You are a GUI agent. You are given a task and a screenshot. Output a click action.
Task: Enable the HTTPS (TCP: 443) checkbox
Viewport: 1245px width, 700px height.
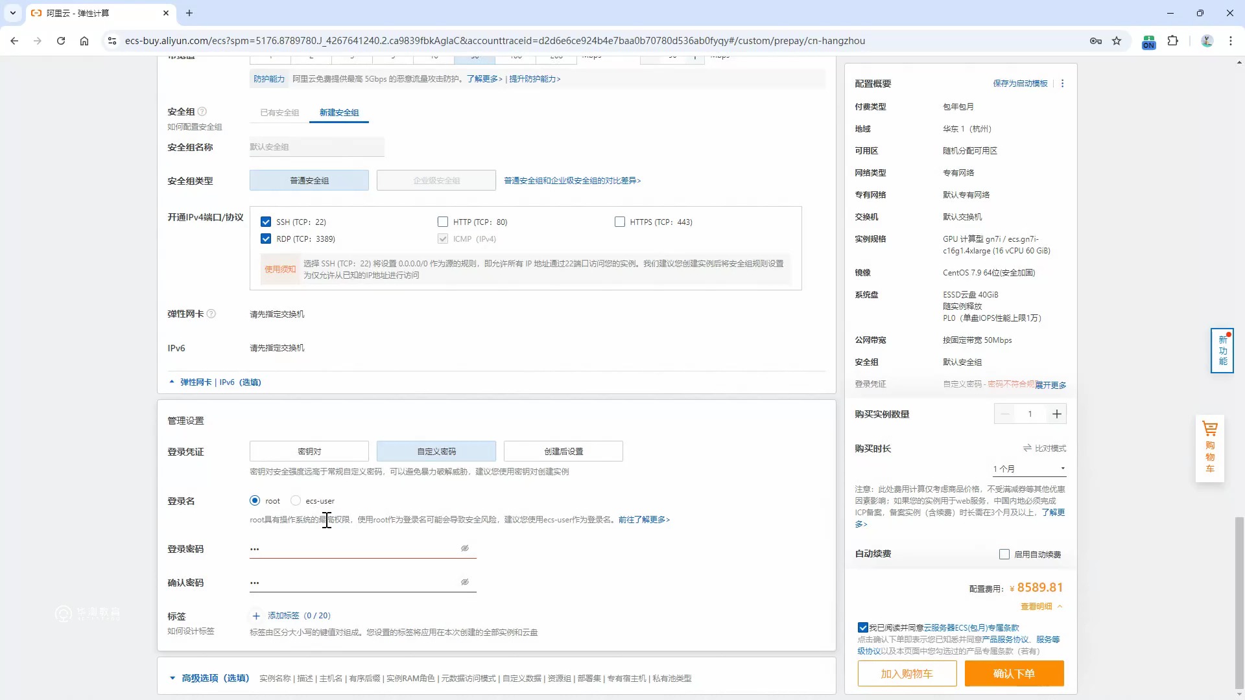point(620,222)
